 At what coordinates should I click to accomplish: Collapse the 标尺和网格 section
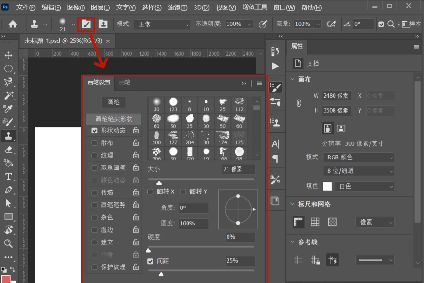coord(292,204)
